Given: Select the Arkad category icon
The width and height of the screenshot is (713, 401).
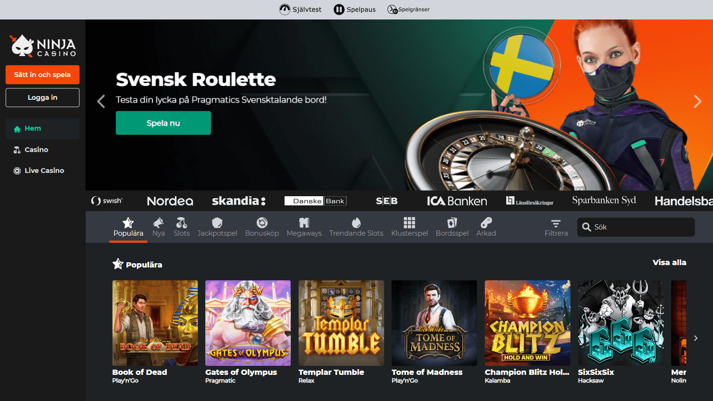Looking at the screenshot, I should [x=486, y=222].
